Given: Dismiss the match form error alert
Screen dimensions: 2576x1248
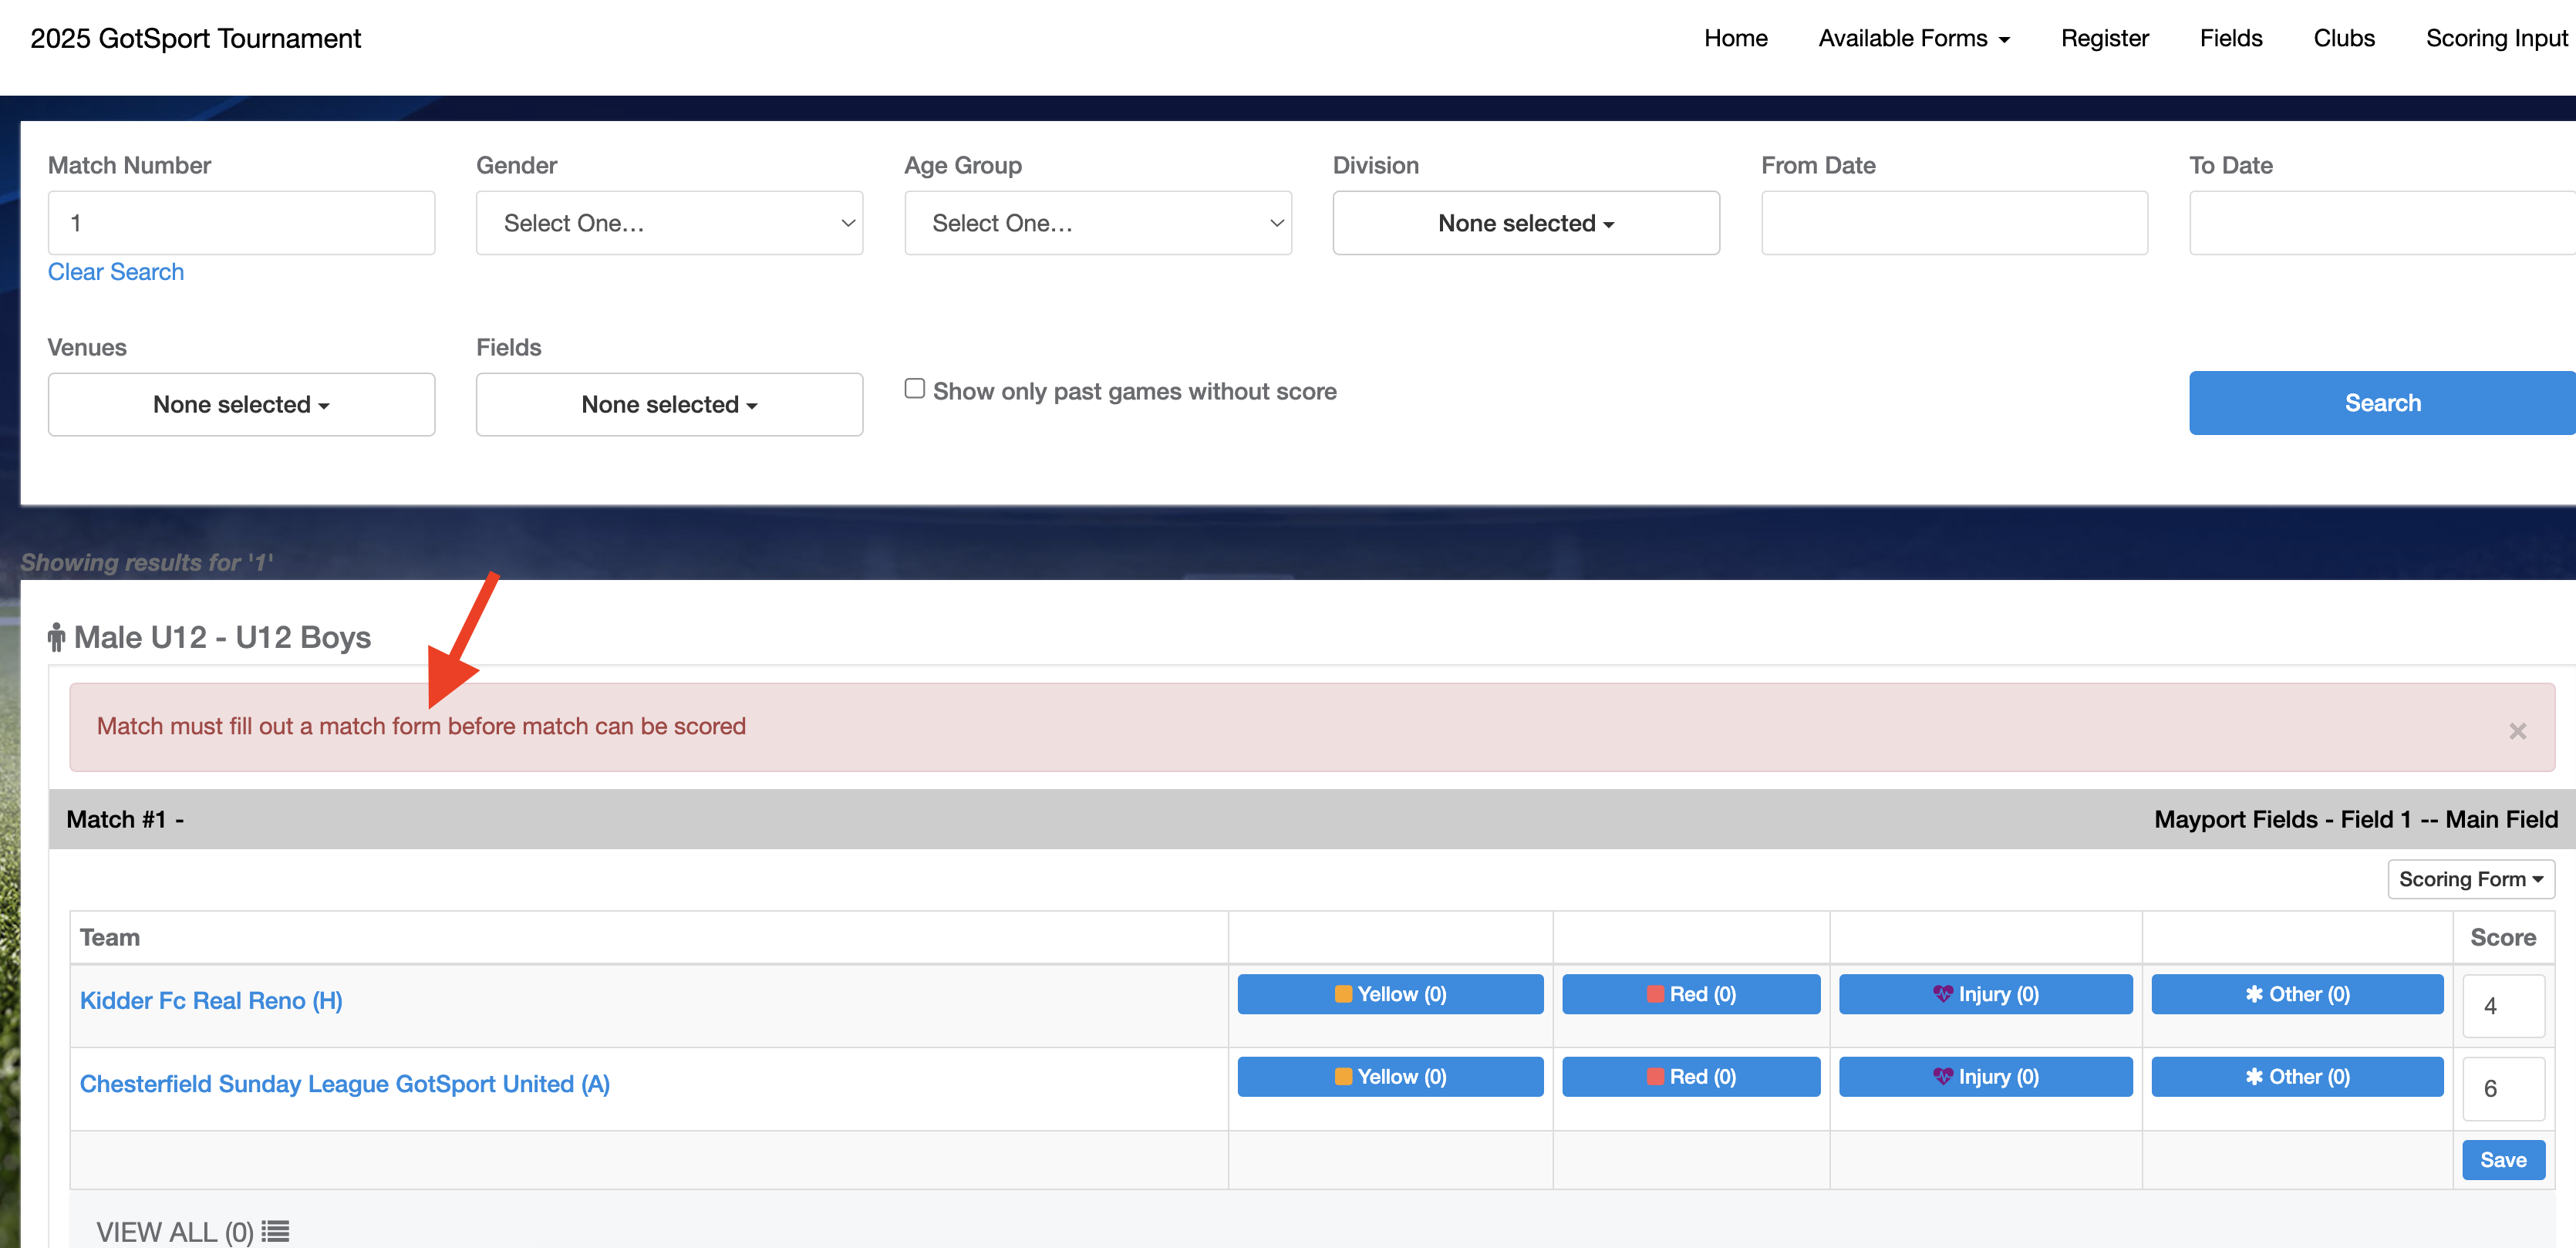Looking at the screenshot, I should click(2517, 731).
